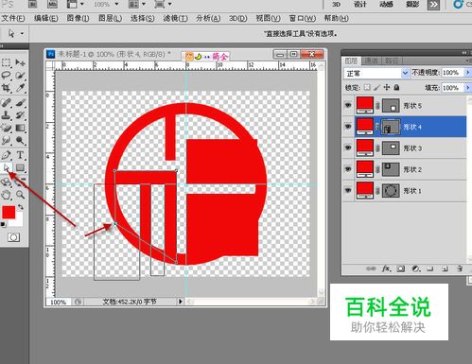The width and height of the screenshot is (472, 364).
Task: Select the Type tool
Action: (x=20, y=155)
